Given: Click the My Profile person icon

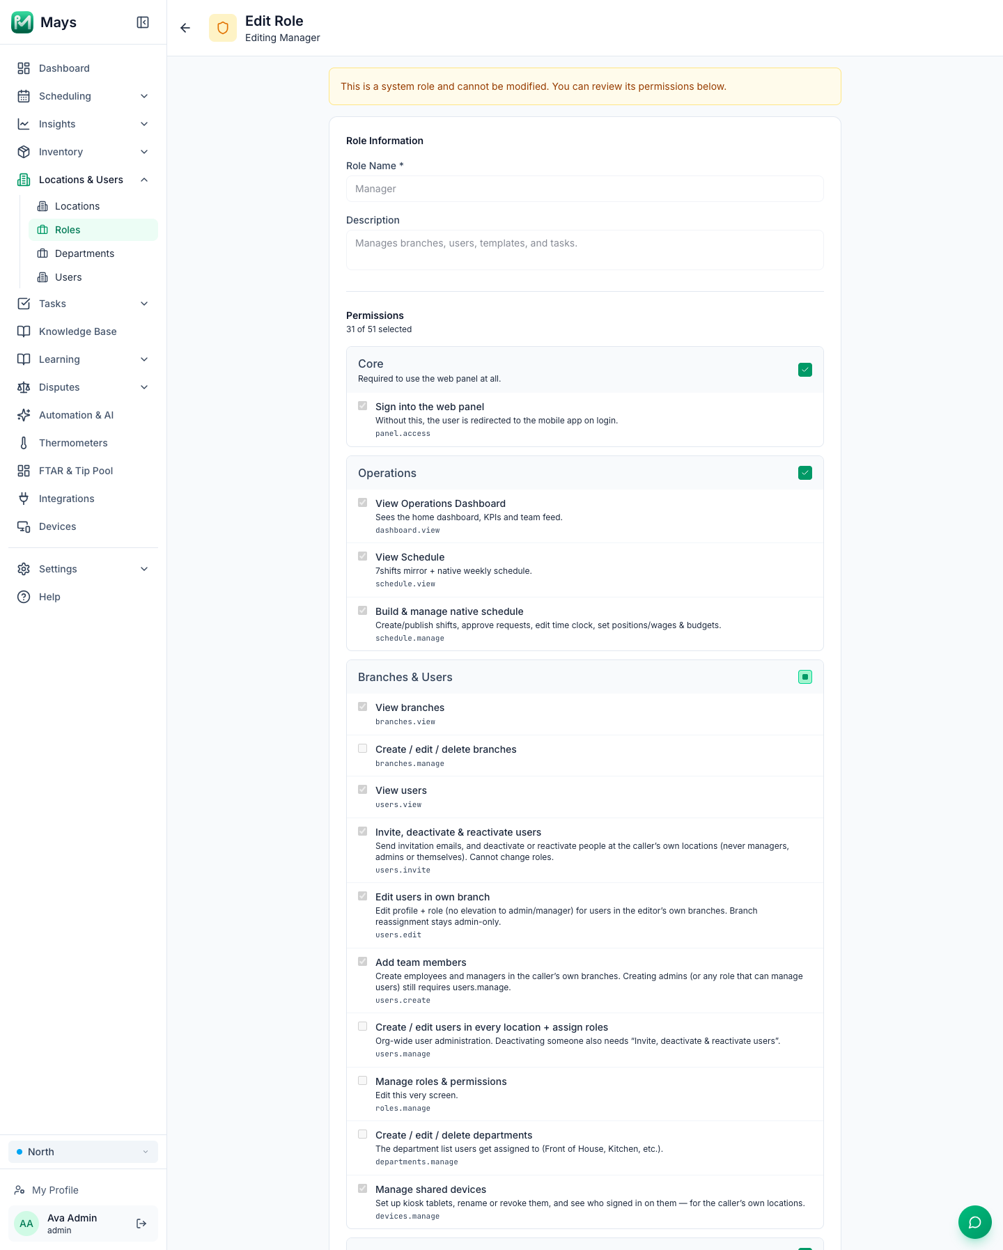Looking at the screenshot, I should point(20,1190).
